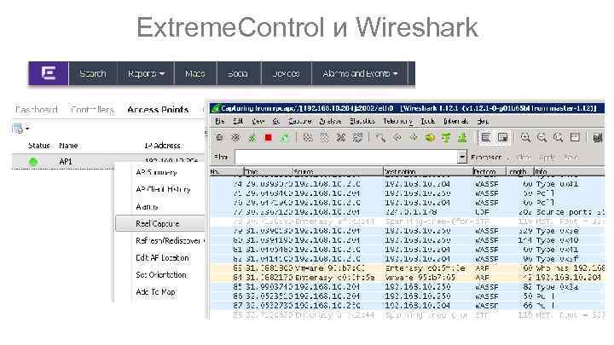Toggle packet list colorize icon
The width and height of the screenshot is (614, 345).
(x=486, y=138)
